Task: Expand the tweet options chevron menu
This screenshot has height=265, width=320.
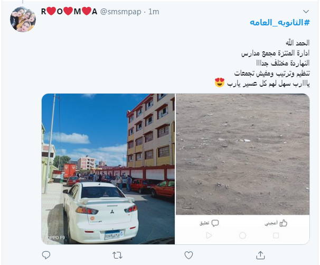Action: point(306,12)
